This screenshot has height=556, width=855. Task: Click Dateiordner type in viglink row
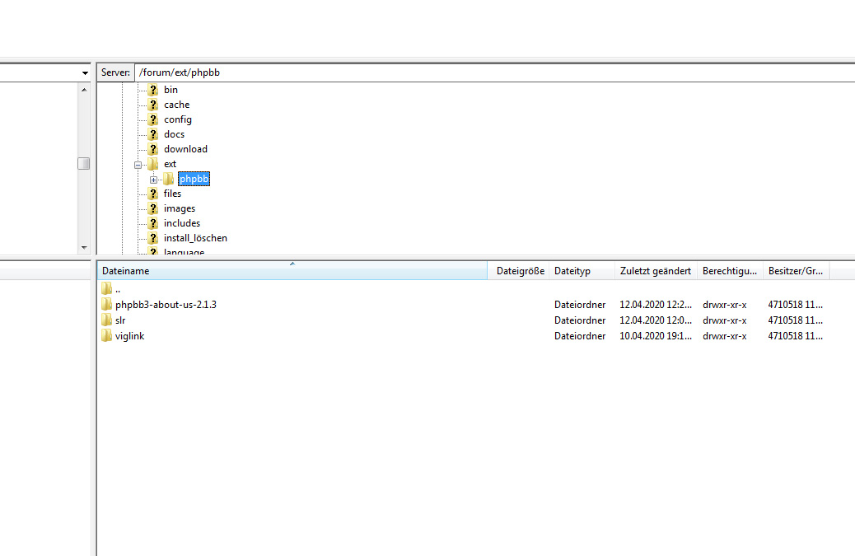pos(580,336)
